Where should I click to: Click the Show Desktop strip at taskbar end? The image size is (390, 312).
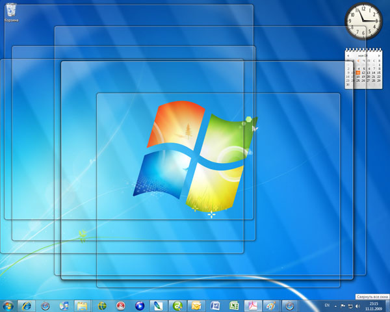coord(387,306)
